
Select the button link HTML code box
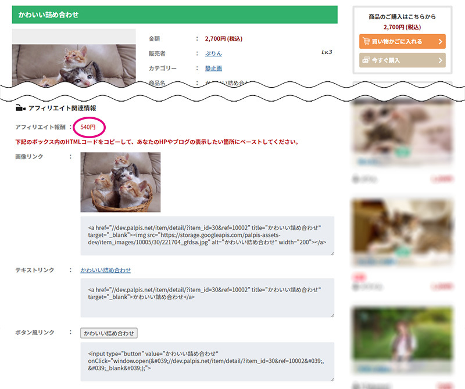tap(208, 362)
